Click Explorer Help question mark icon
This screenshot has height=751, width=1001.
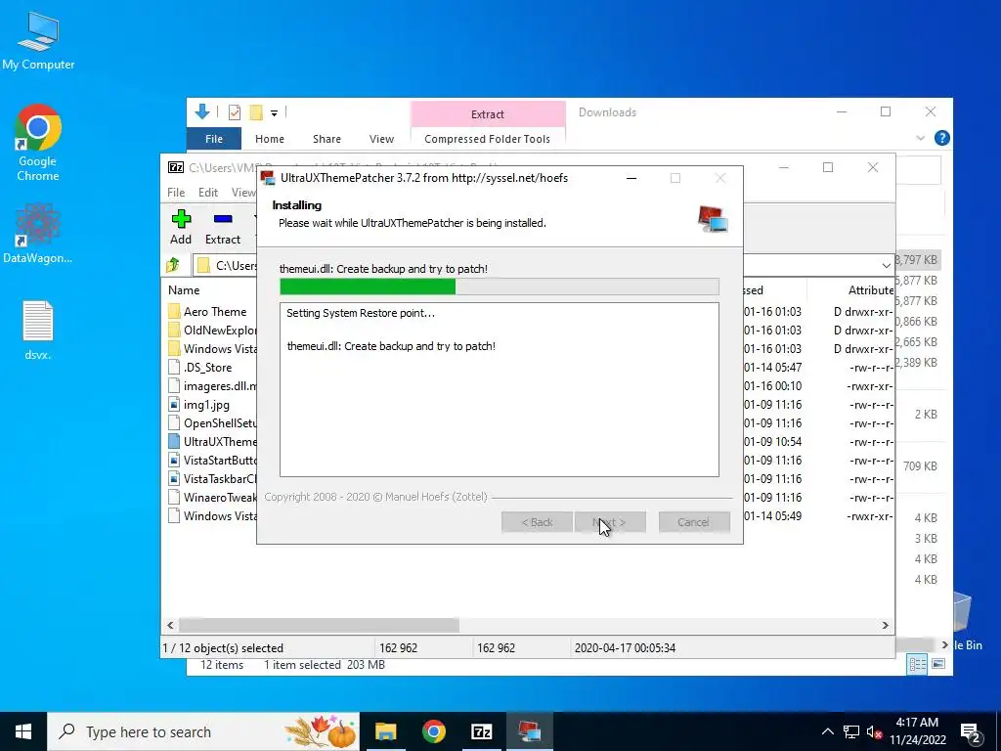coord(941,138)
